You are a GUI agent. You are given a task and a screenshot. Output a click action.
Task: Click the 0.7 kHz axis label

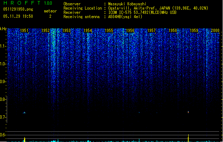coord(3,117)
